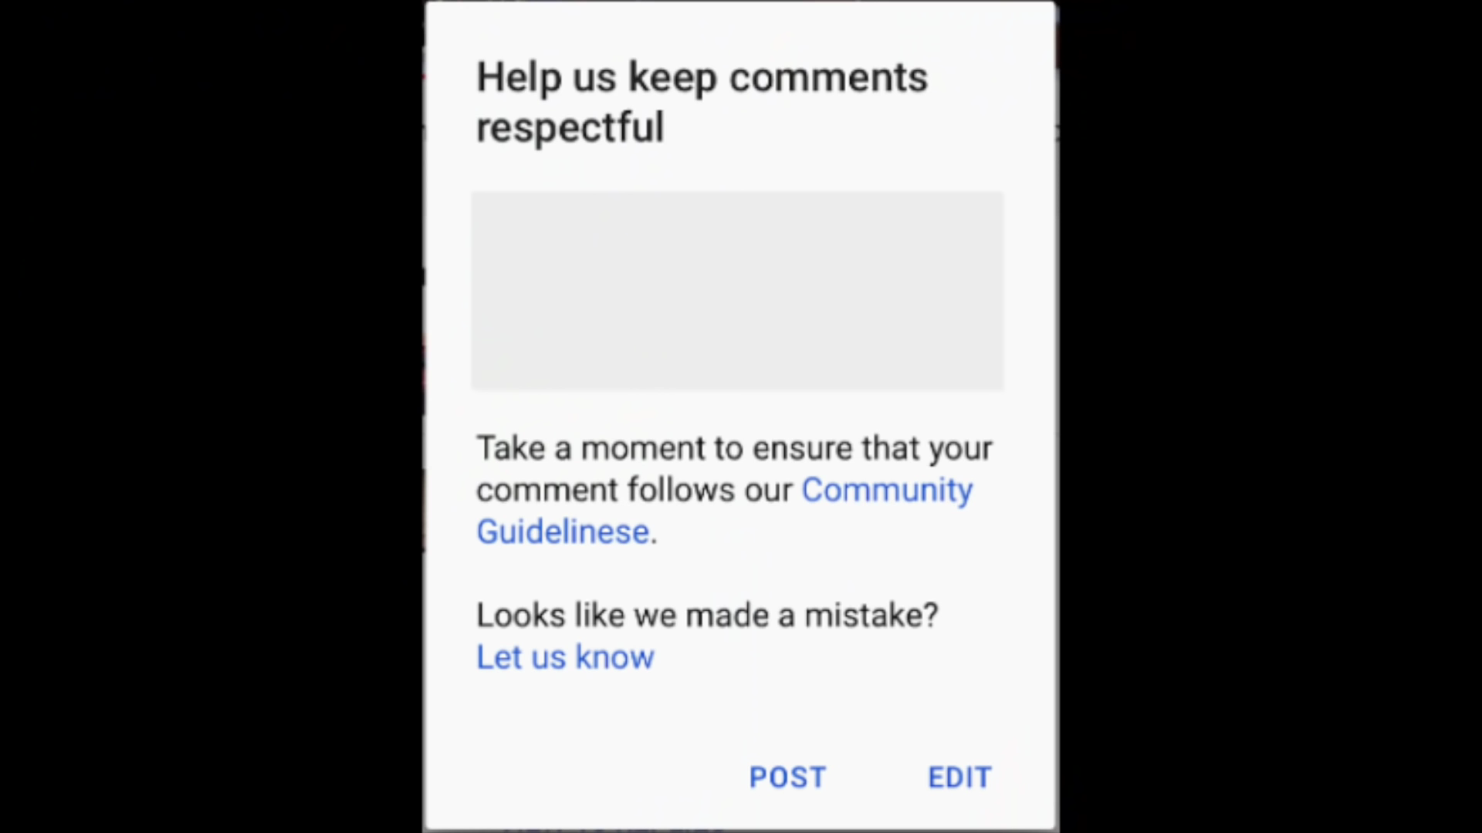The image size is (1482, 833).
Task: Click the word 'Community' in blue
Action: pos(887,491)
